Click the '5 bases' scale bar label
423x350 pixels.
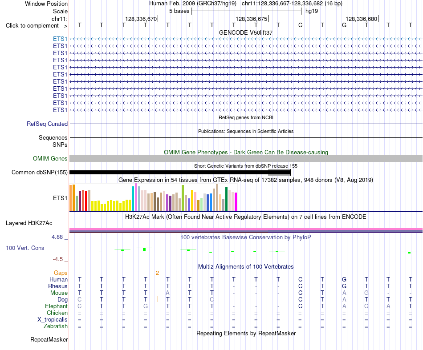click(x=179, y=11)
